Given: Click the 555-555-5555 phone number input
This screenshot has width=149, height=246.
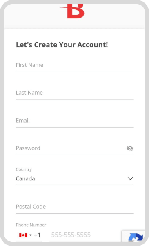Looking at the screenshot, I should (x=86, y=235).
